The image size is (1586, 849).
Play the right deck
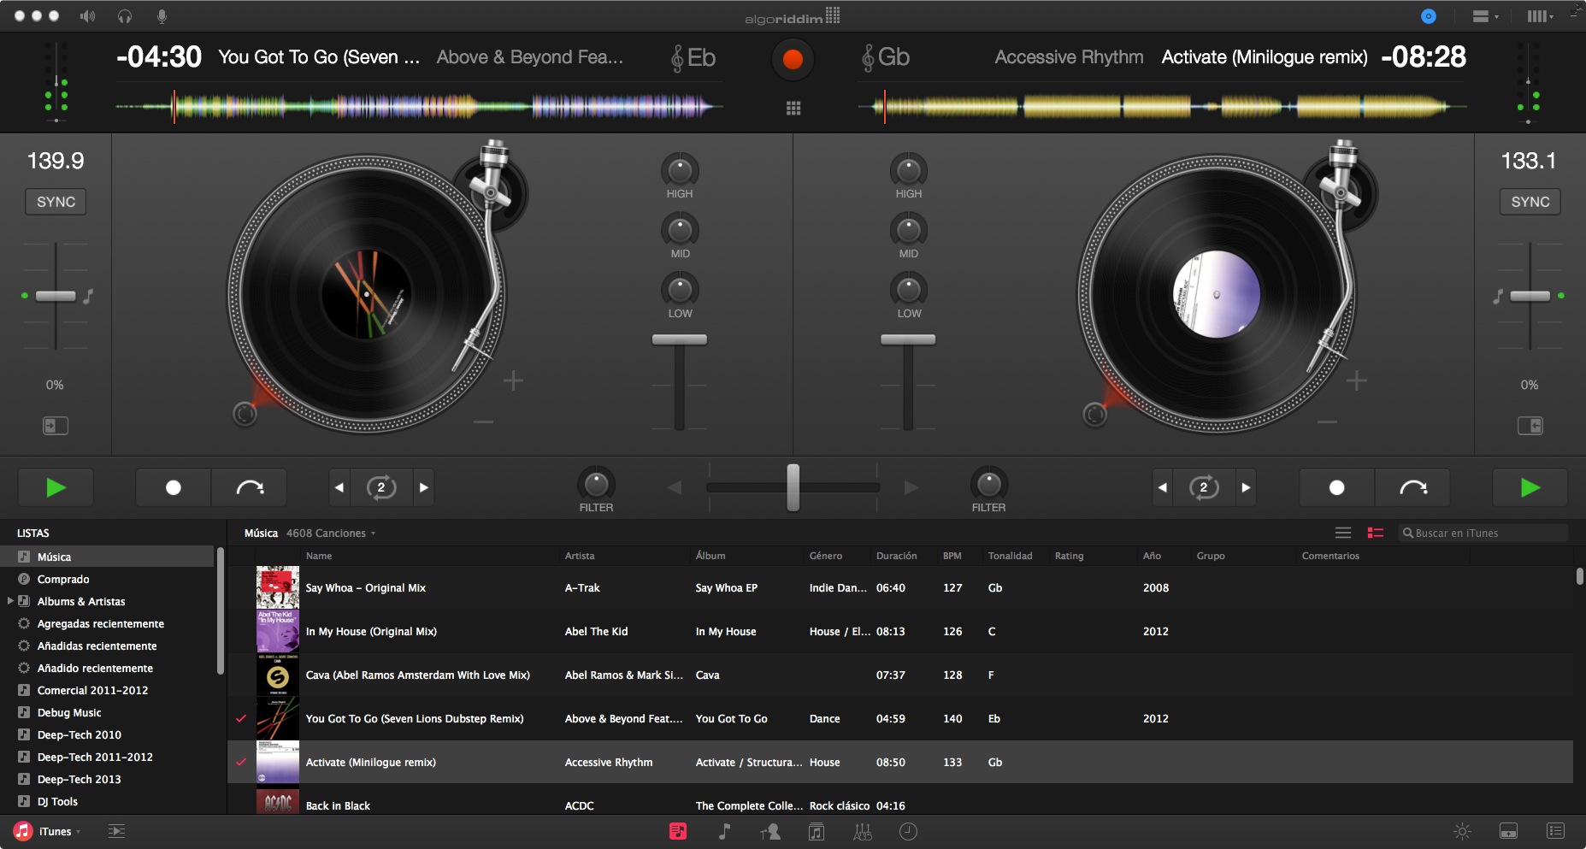pyautogui.click(x=1530, y=487)
